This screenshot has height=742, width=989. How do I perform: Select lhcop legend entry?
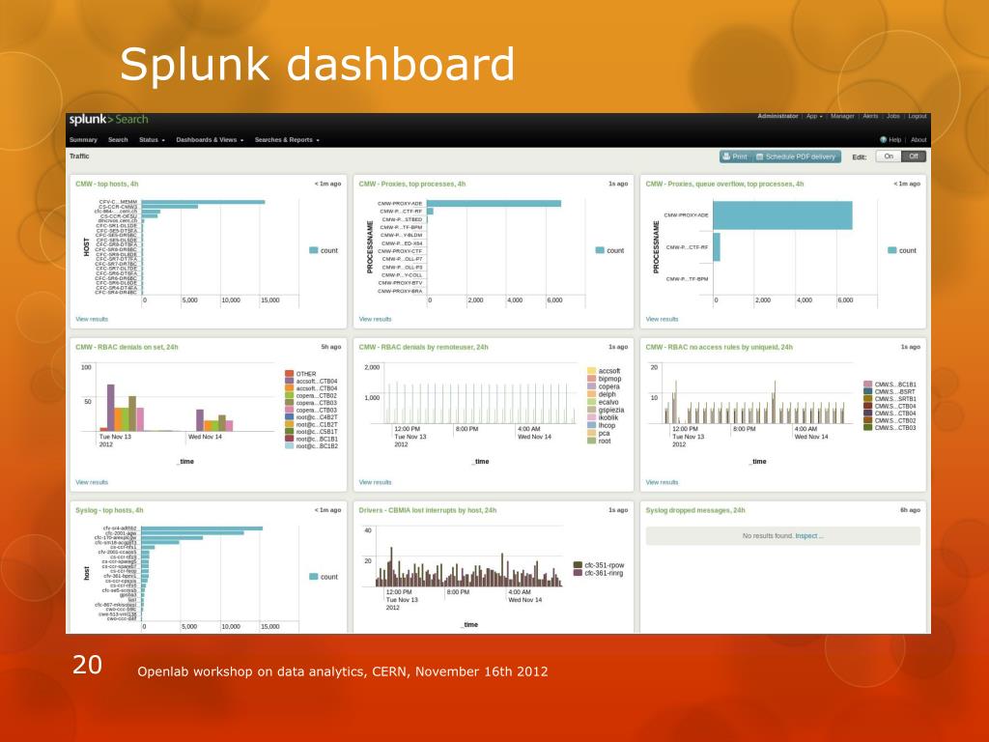(601, 425)
